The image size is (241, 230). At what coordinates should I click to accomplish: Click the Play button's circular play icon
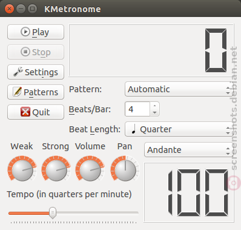coord(25,32)
